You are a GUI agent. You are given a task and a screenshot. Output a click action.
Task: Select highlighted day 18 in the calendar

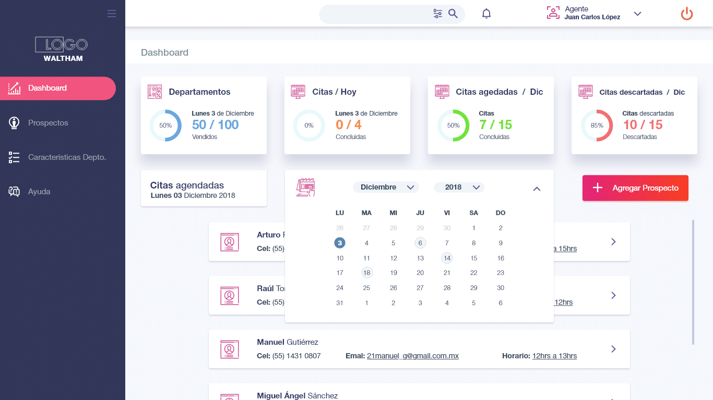point(367,272)
